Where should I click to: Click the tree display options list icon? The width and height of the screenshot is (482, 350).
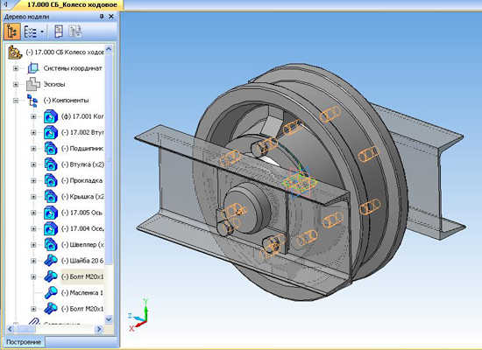click(x=31, y=31)
